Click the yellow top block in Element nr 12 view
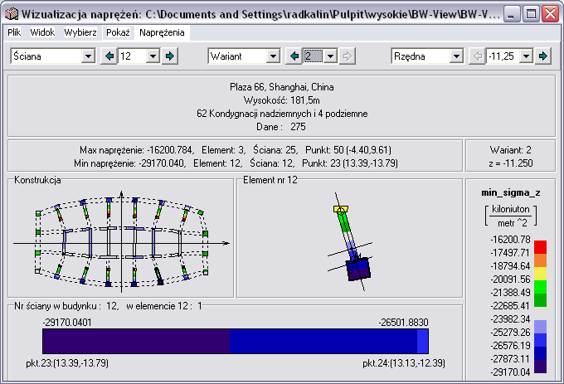Image resolution: width=564 pixels, height=384 pixels. pyautogui.click(x=341, y=209)
